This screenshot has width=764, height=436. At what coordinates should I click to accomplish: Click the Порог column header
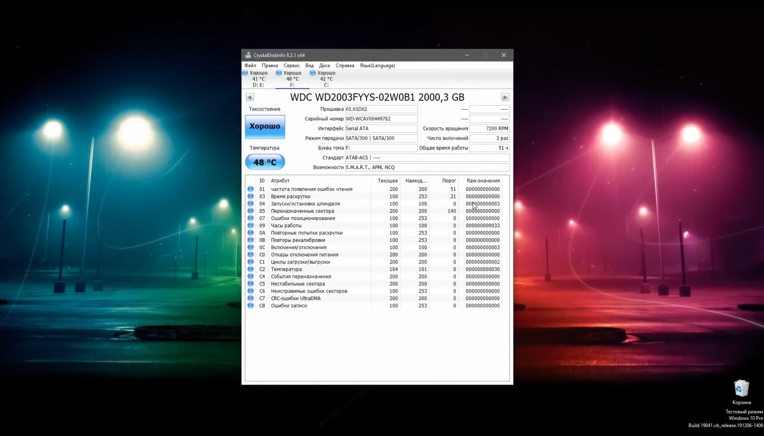point(444,181)
